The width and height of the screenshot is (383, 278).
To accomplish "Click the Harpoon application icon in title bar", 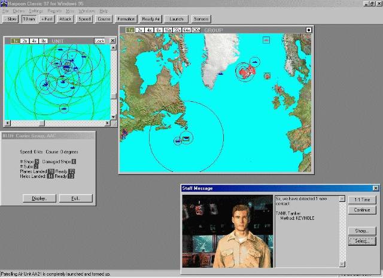I will click(4, 4).
